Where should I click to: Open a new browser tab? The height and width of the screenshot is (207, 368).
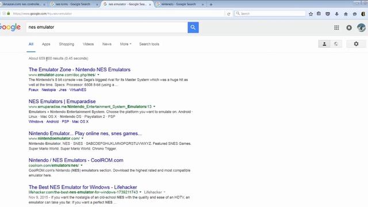coord(211,4)
